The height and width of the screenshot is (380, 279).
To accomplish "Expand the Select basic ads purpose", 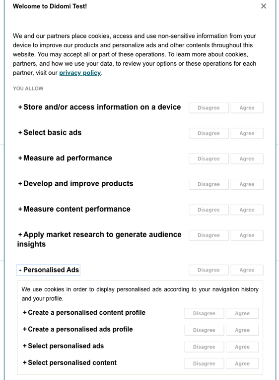I will coord(50,132).
